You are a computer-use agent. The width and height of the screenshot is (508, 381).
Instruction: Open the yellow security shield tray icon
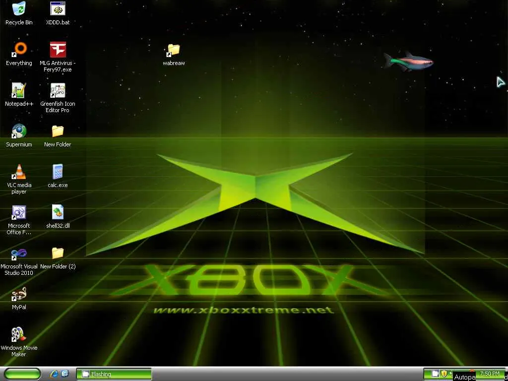click(444, 374)
